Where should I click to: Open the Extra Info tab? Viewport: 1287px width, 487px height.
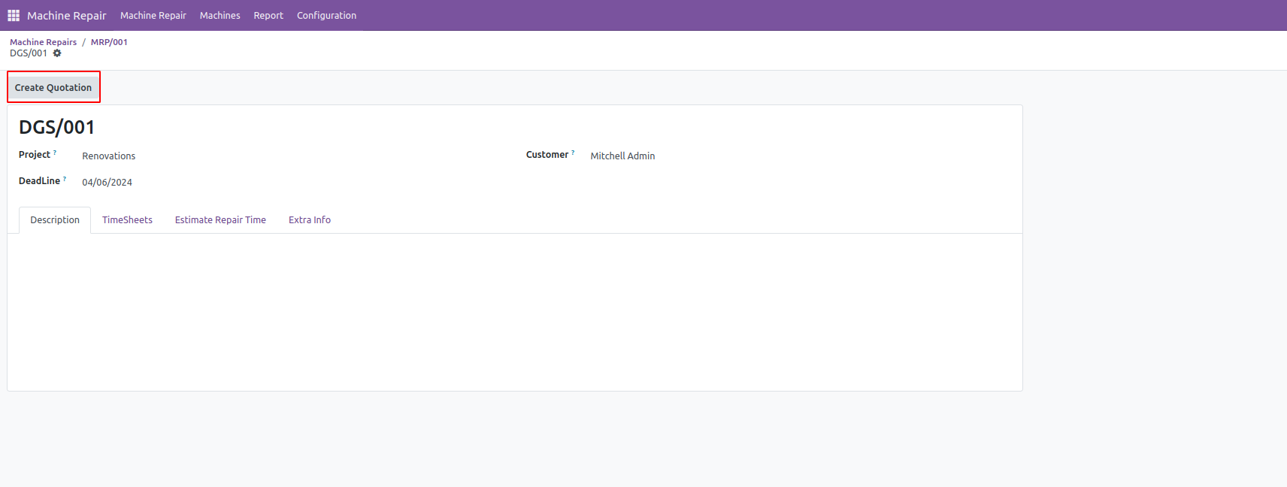tap(310, 220)
